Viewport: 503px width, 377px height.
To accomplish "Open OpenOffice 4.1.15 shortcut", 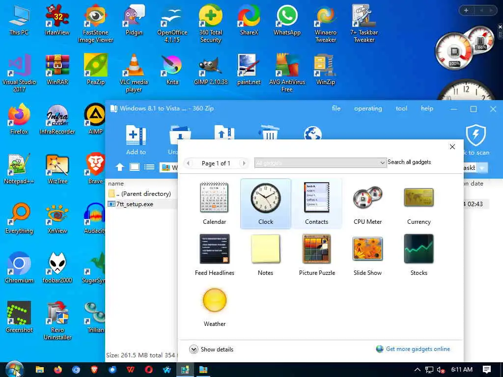I will (x=172, y=24).
